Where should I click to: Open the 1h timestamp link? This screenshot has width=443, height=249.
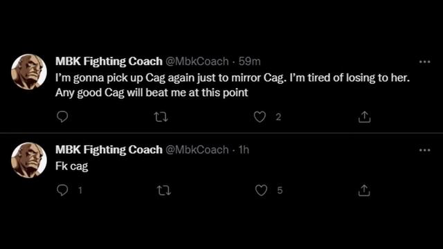tap(244, 150)
